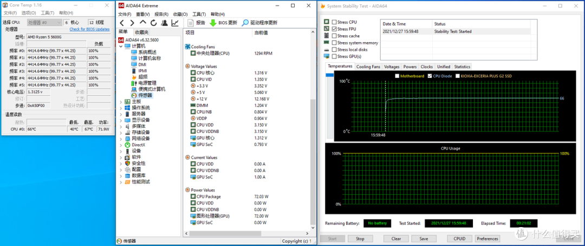Viewport: 585px width, 246px height.
Task: Select 计算机名称 tree item
Action: pos(146,58)
